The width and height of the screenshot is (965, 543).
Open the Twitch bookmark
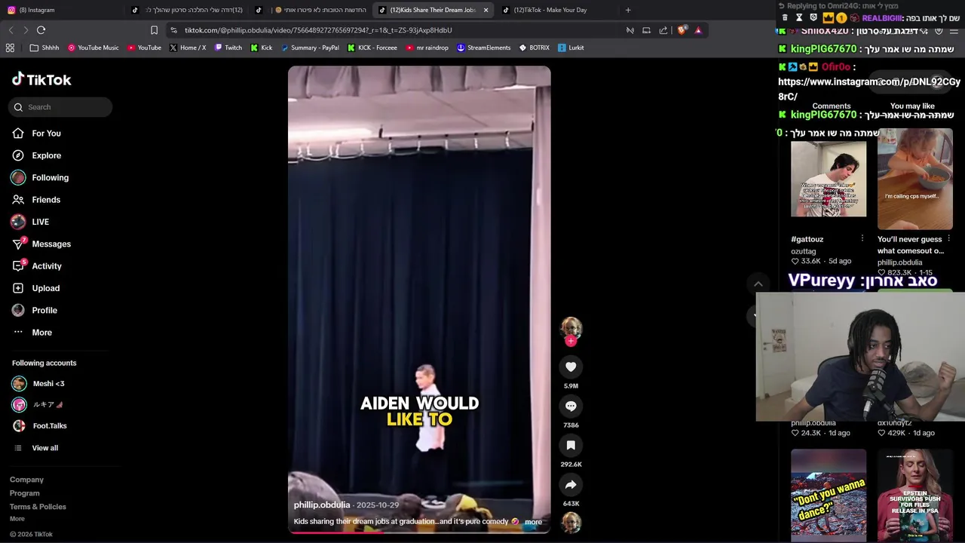[x=228, y=48]
